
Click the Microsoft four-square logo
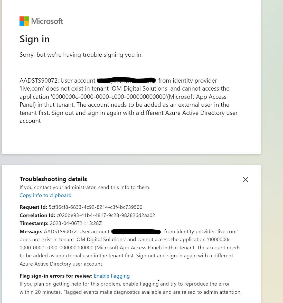click(x=24, y=21)
